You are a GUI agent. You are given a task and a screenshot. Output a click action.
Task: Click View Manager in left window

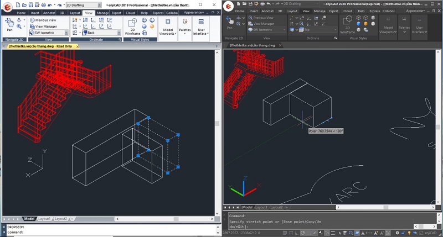click(43, 26)
